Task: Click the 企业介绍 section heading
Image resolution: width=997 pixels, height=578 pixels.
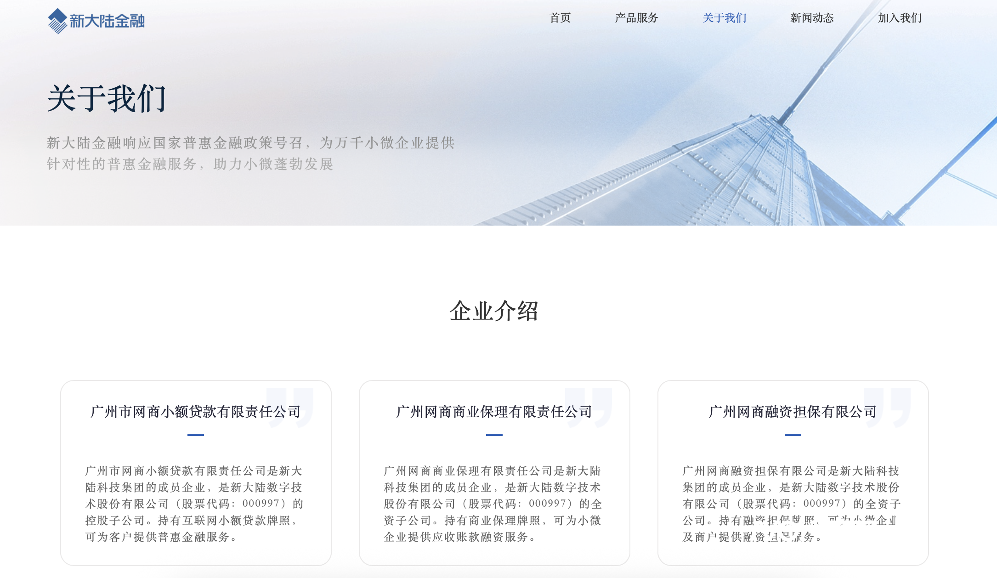Action: pos(494,311)
